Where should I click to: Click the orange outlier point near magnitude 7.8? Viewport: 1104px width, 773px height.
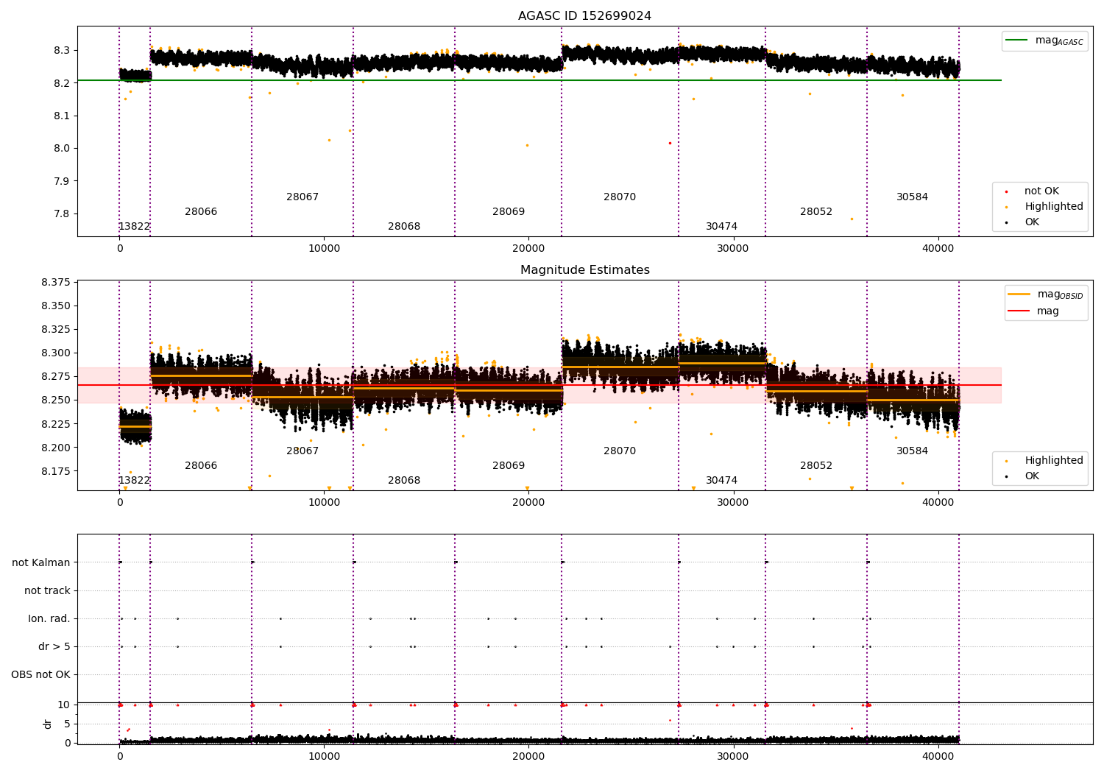coord(852,219)
